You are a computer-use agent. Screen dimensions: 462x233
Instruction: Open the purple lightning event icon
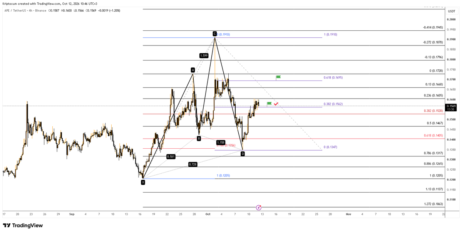click(259, 207)
